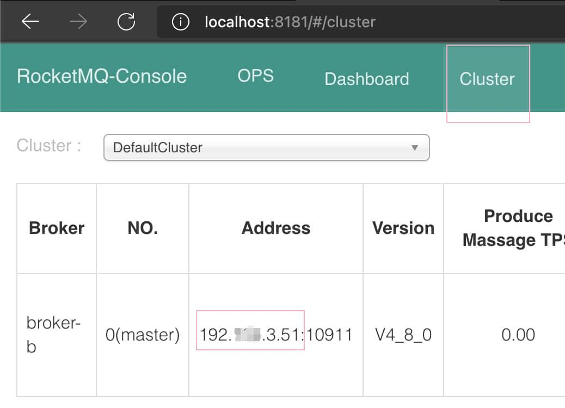
Task: Focus the localhost:8181 address bar
Action: point(360,22)
